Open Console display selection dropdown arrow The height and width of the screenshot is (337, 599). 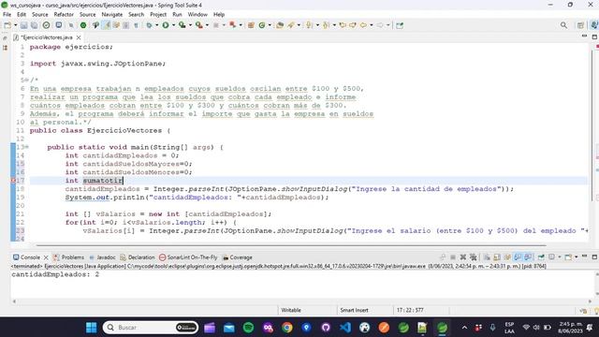[x=560, y=257]
